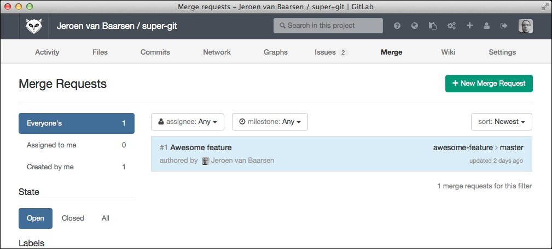Open the milestone filter dropdown
Viewport: 552px width, 249px height.
pos(270,122)
